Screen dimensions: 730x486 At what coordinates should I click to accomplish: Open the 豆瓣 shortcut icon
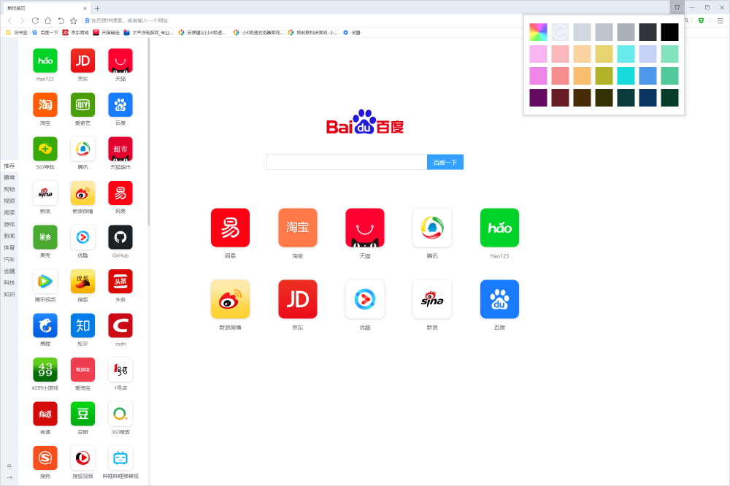tap(82, 414)
